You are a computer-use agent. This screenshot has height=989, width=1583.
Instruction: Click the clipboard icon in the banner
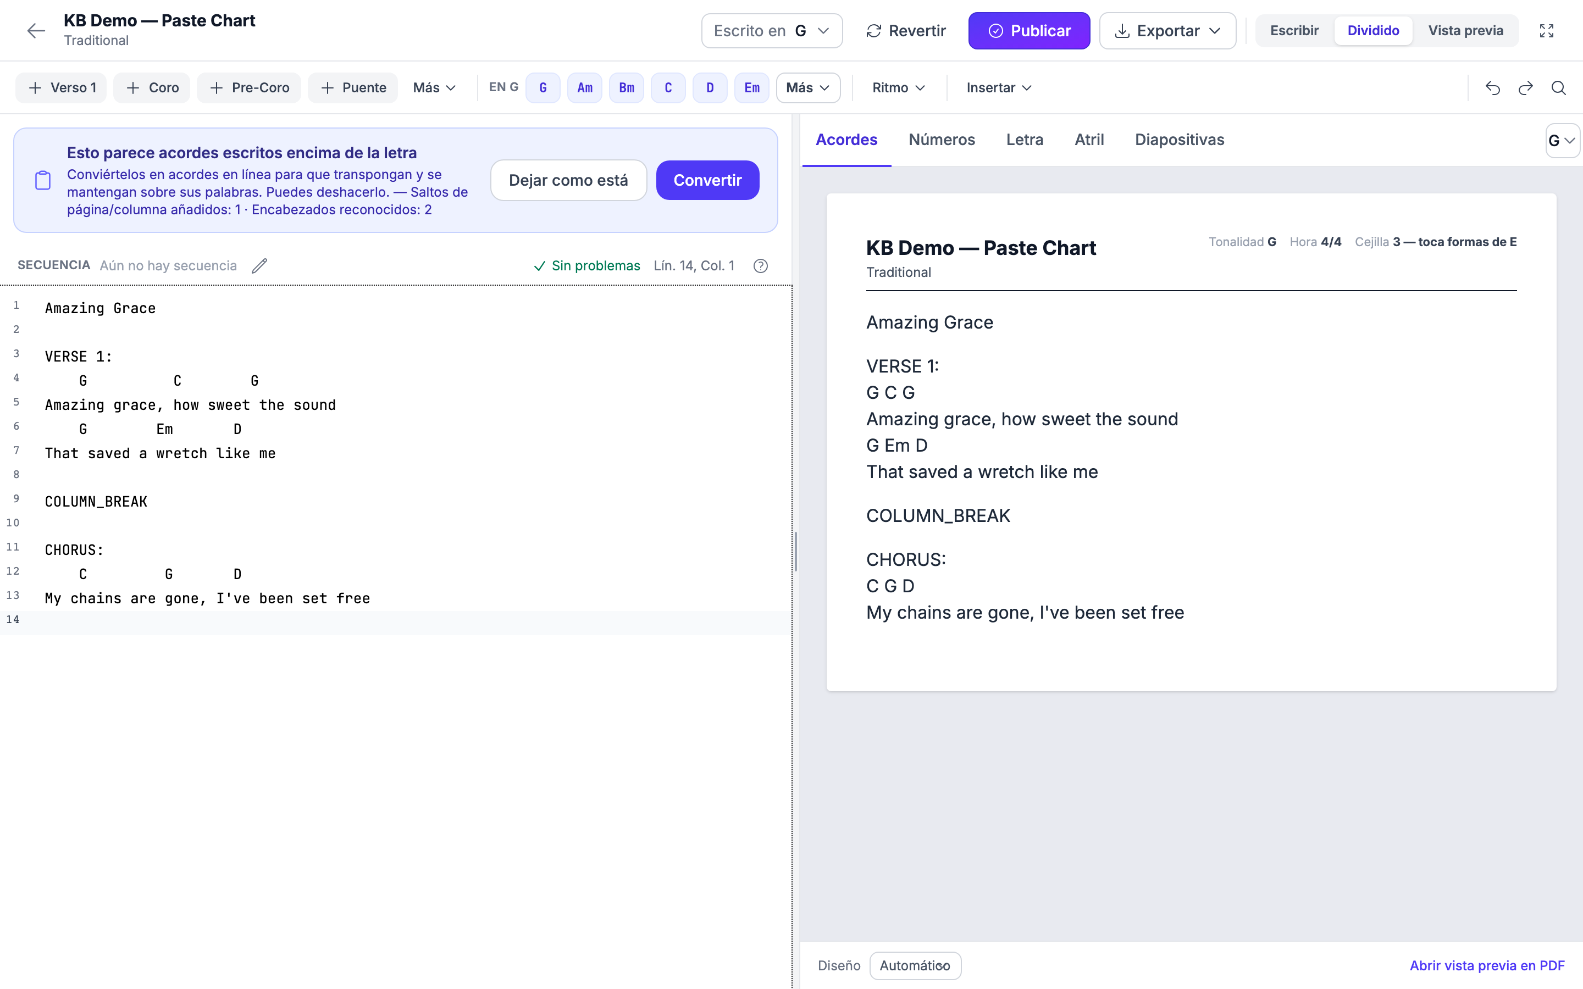42,181
